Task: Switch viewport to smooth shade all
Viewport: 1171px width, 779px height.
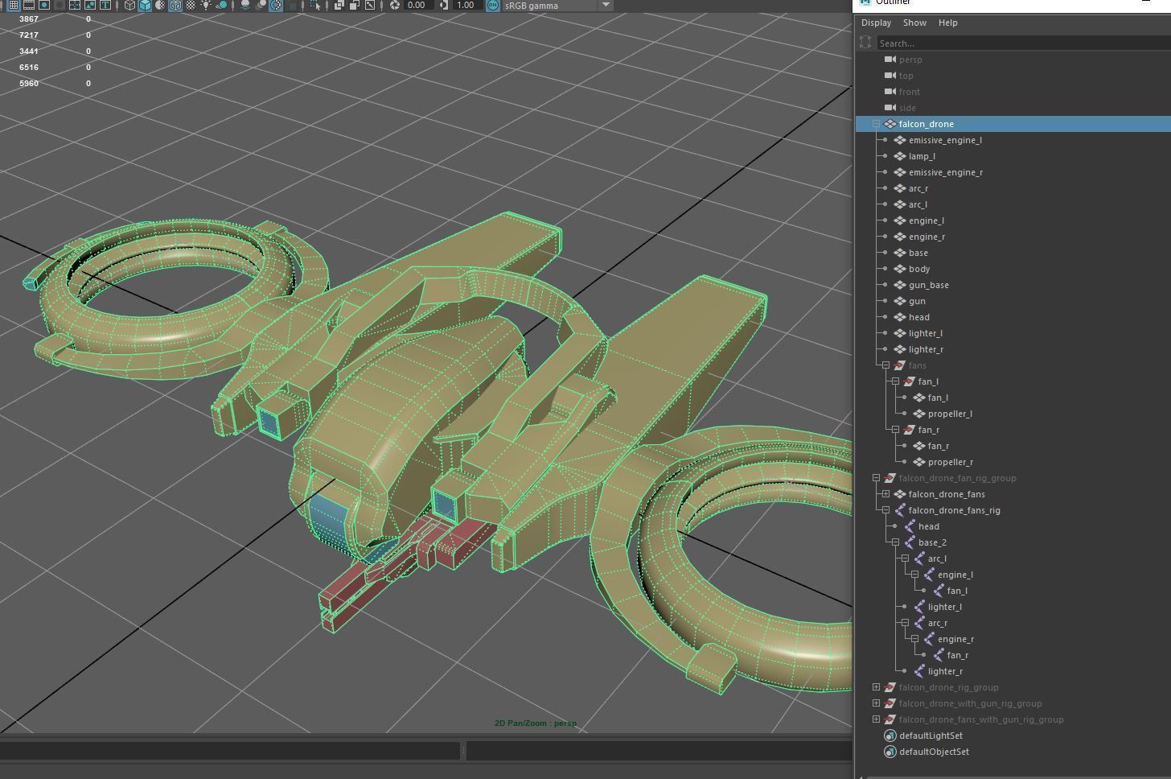Action: tap(145, 5)
